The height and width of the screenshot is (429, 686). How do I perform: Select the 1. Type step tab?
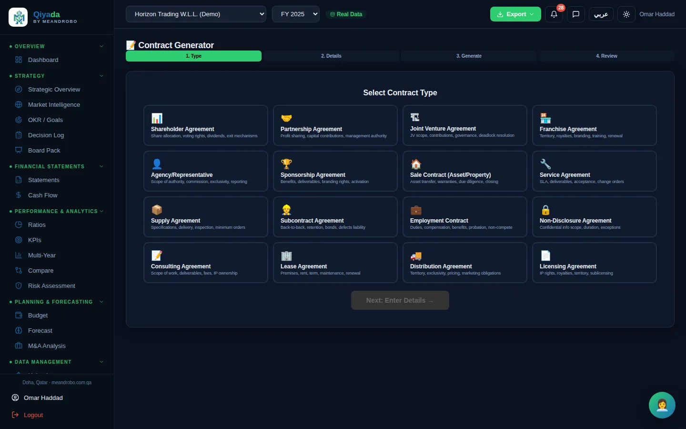coord(193,56)
